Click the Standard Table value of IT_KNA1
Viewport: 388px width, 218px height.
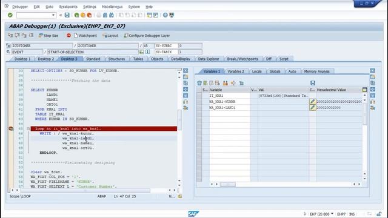point(283,96)
